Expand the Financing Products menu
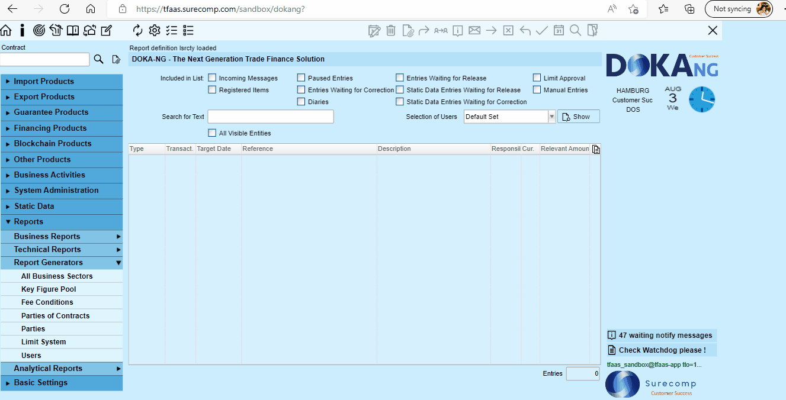The height and width of the screenshot is (400, 786). pyautogui.click(x=62, y=128)
